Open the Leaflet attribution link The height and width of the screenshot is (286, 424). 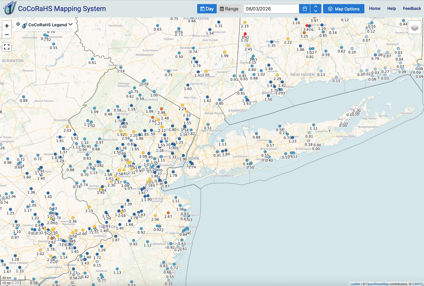[x=355, y=284]
